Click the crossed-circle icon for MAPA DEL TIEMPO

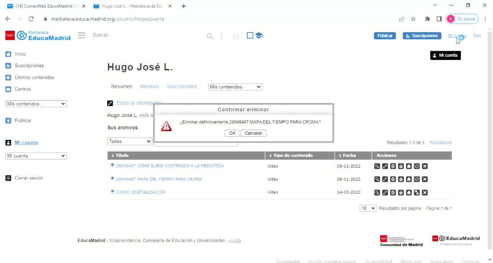pyautogui.click(x=417, y=179)
